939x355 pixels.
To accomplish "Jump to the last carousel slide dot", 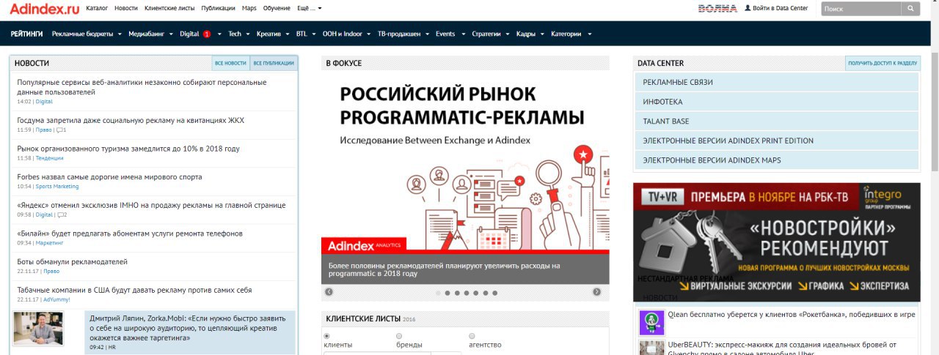I will pyautogui.click(x=495, y=293).
